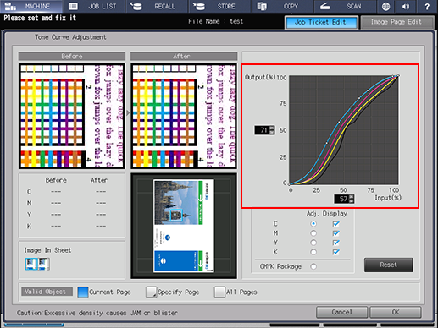Confirm with the OK button
The height and width of the screenshot is (328, 438).
[396, 312]
